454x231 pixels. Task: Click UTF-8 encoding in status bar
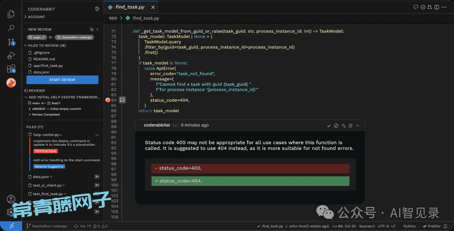383,226
